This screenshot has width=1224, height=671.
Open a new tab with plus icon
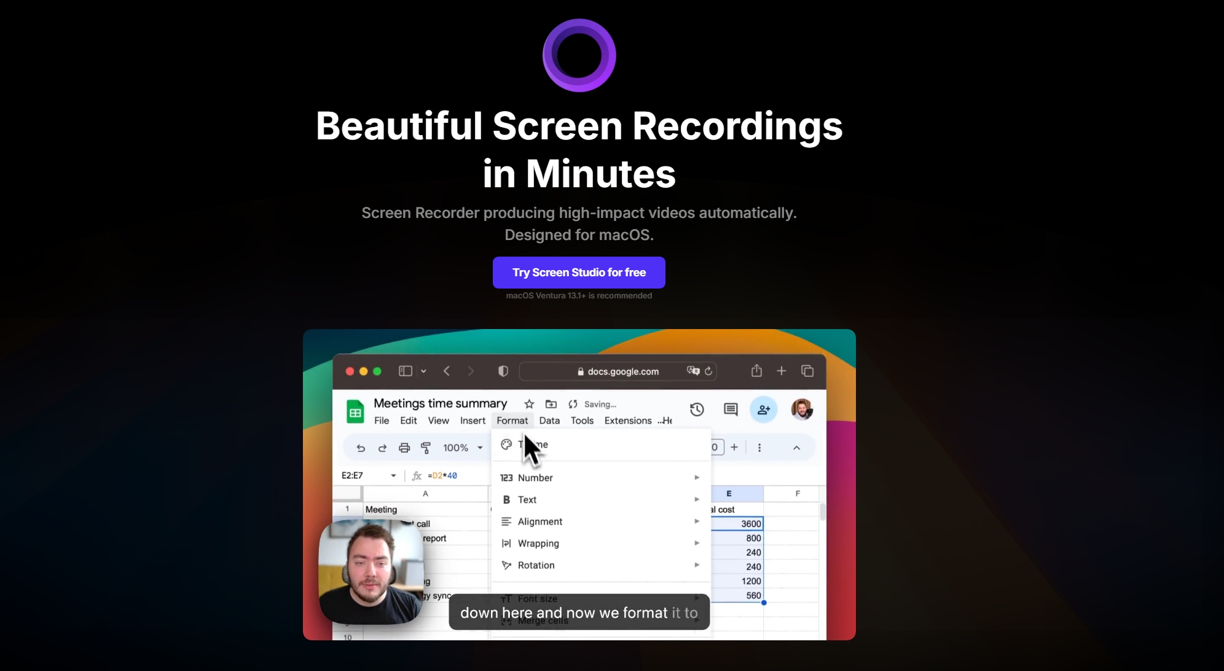(x=782, y=371)
